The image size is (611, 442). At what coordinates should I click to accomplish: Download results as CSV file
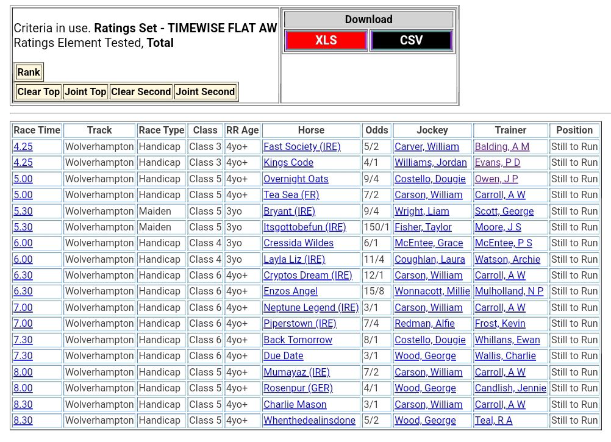pyautogui.click(x=410, y=41)
